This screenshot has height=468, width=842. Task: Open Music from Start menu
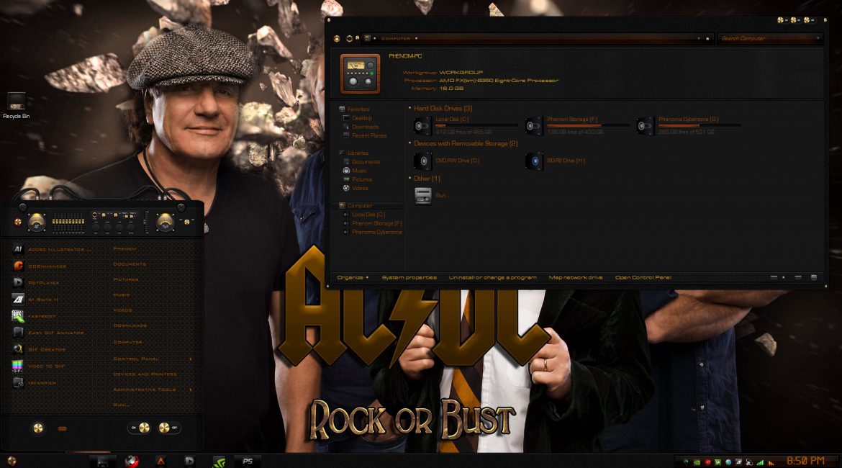click(x=122, y=294)
